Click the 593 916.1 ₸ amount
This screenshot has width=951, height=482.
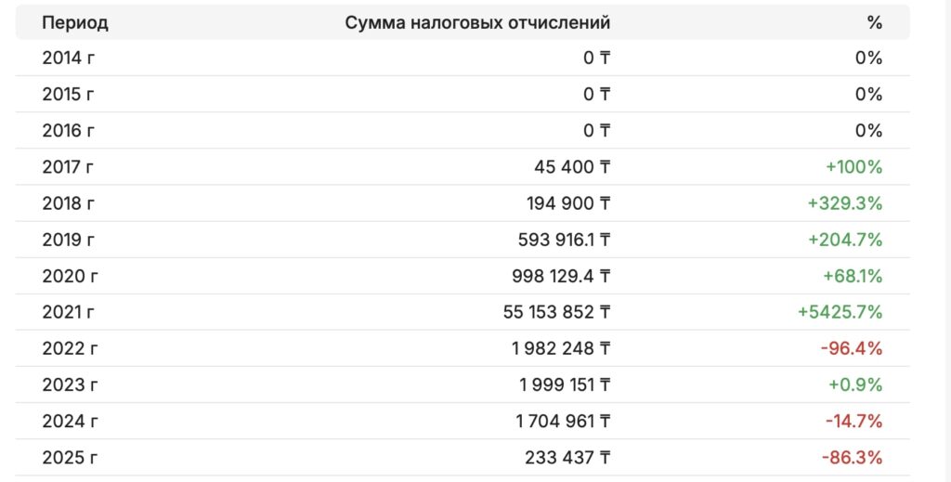tap(564, 241)
